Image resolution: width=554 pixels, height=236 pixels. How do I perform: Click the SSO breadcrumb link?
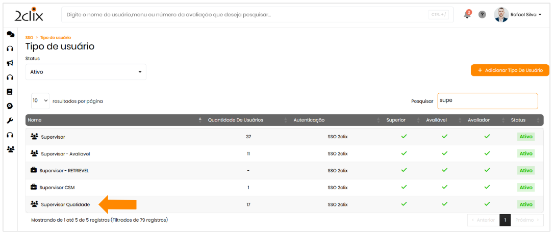(x=29, y=38)
